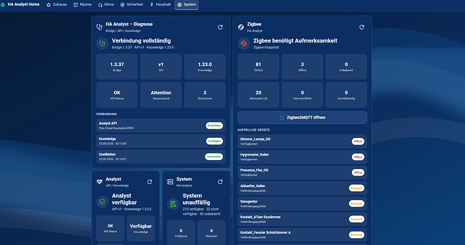
Task: Click the green checkmark icon by Analyst verfügbar
Action: [x=102, y=202]
